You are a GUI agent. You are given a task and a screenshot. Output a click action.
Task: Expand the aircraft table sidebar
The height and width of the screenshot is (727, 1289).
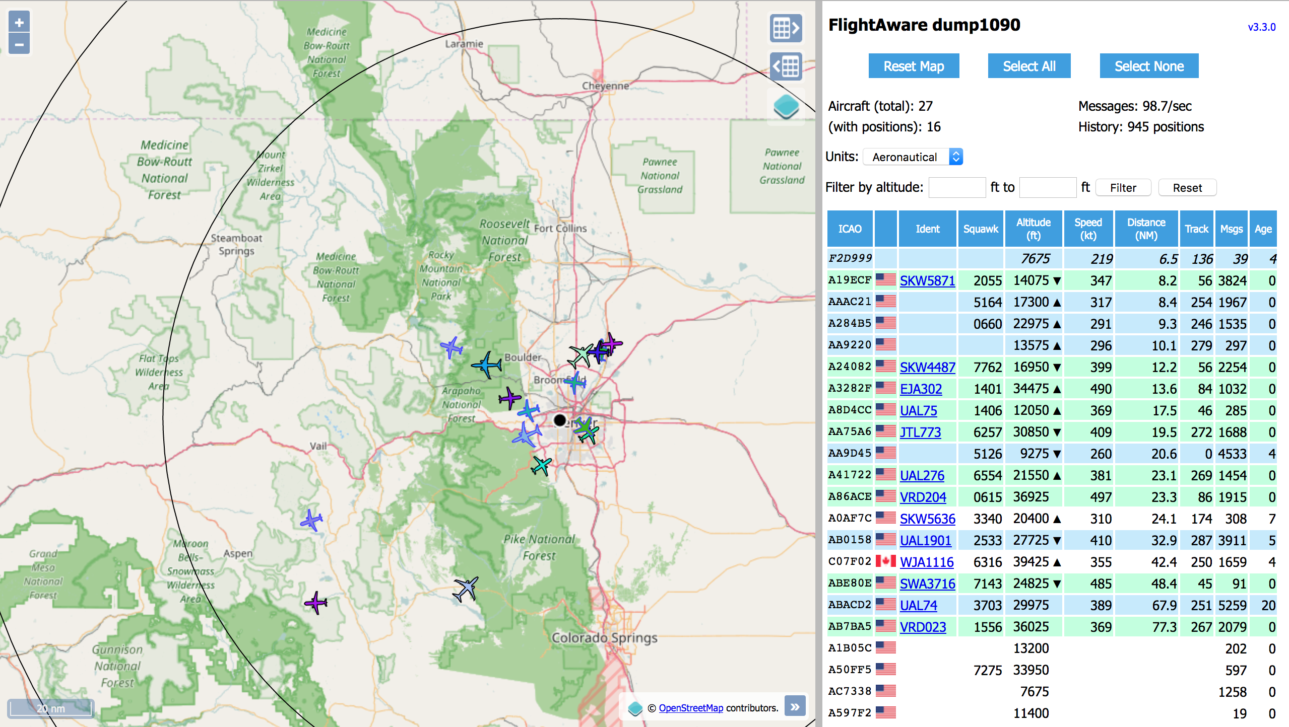tap(786, 66)
